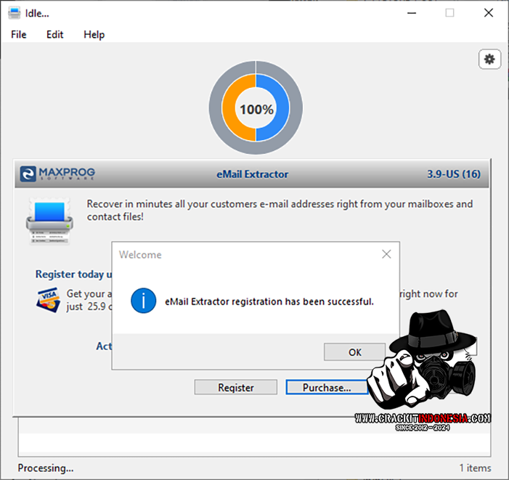This screenshot has width=509, height=480.
Task: Click the blue segment of progress ring
Action: pyautogui.click(x=280, y=109)
